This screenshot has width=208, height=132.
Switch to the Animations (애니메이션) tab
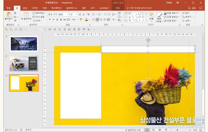[56, 8]
